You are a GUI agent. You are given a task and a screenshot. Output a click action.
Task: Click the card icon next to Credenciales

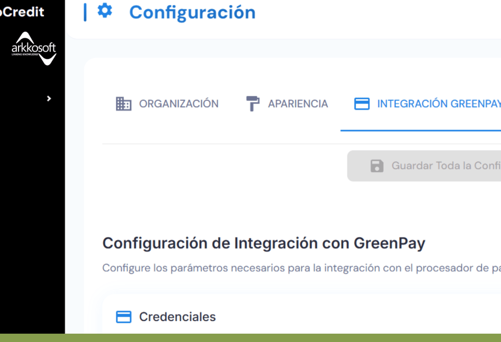tap(124, 317)
